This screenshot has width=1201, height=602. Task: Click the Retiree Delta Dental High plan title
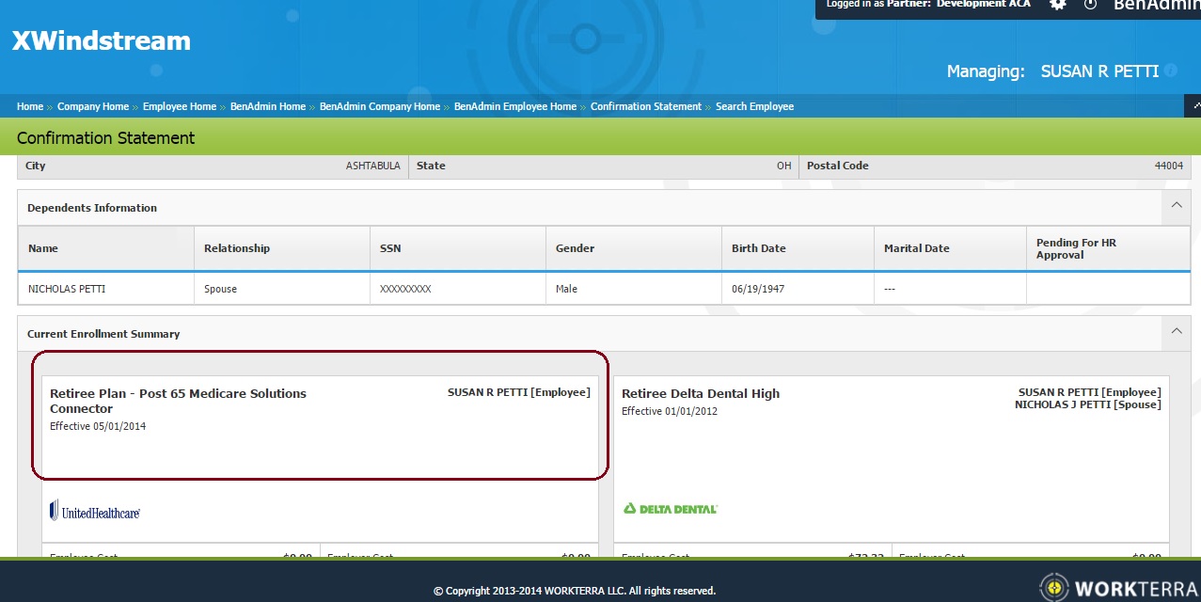[x=701, y=394]
